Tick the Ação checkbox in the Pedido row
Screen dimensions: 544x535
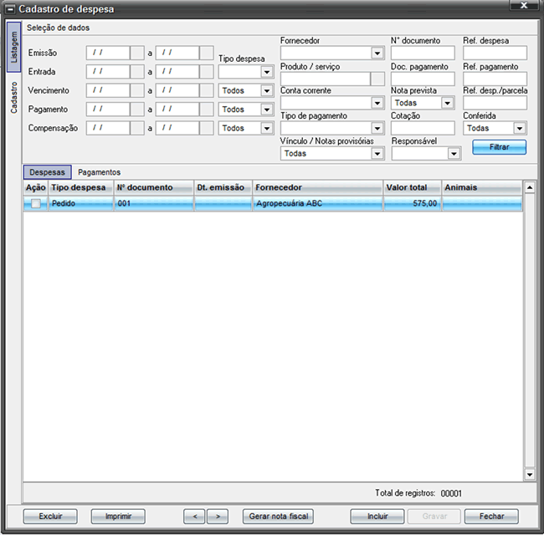click(x=36, y=203)
